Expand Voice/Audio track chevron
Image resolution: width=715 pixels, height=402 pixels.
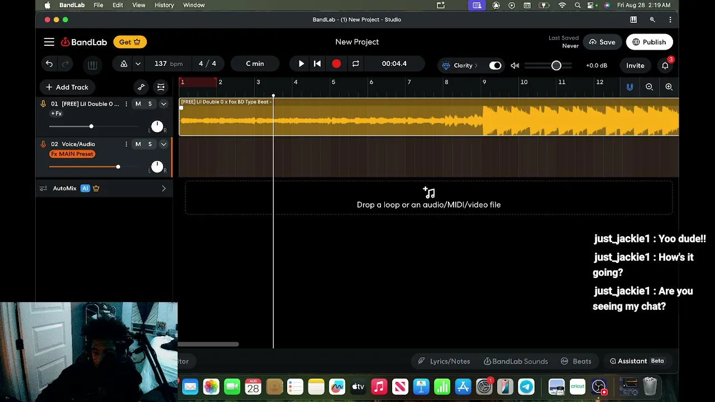[x=164, y=144]
